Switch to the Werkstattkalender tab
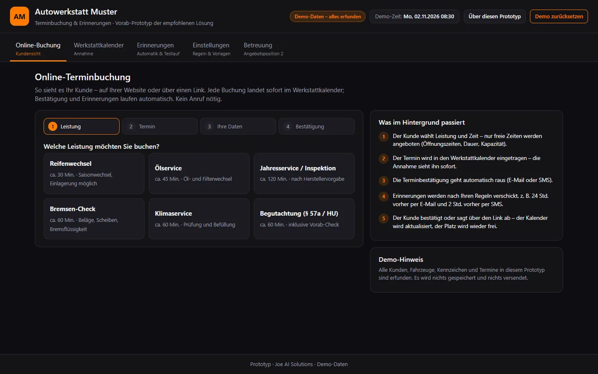 point(99,49)
